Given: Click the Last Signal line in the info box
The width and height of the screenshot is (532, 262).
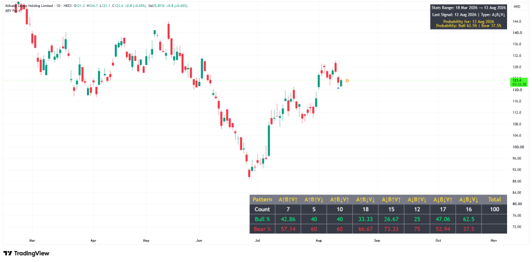Looking at the screenshot, I should (x=469, y=15).
